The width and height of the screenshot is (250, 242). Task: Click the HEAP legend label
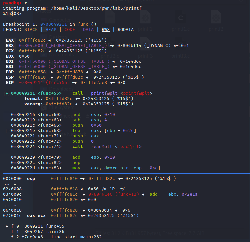pyautogui.click(x=51, y=30)
